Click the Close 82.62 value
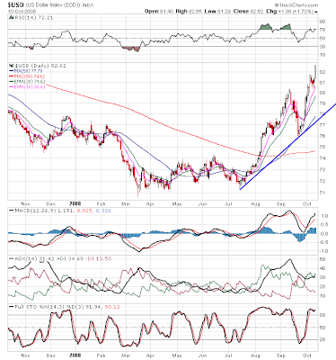This screenshot has width=336, height=360. (248, 11)
